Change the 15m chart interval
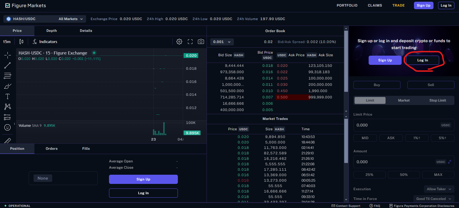The height and width of the screenshot is (208, 459). click(7, 42)
